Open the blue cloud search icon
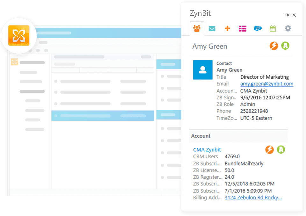Screen dimensions: 306x216 tap(258, 28)
